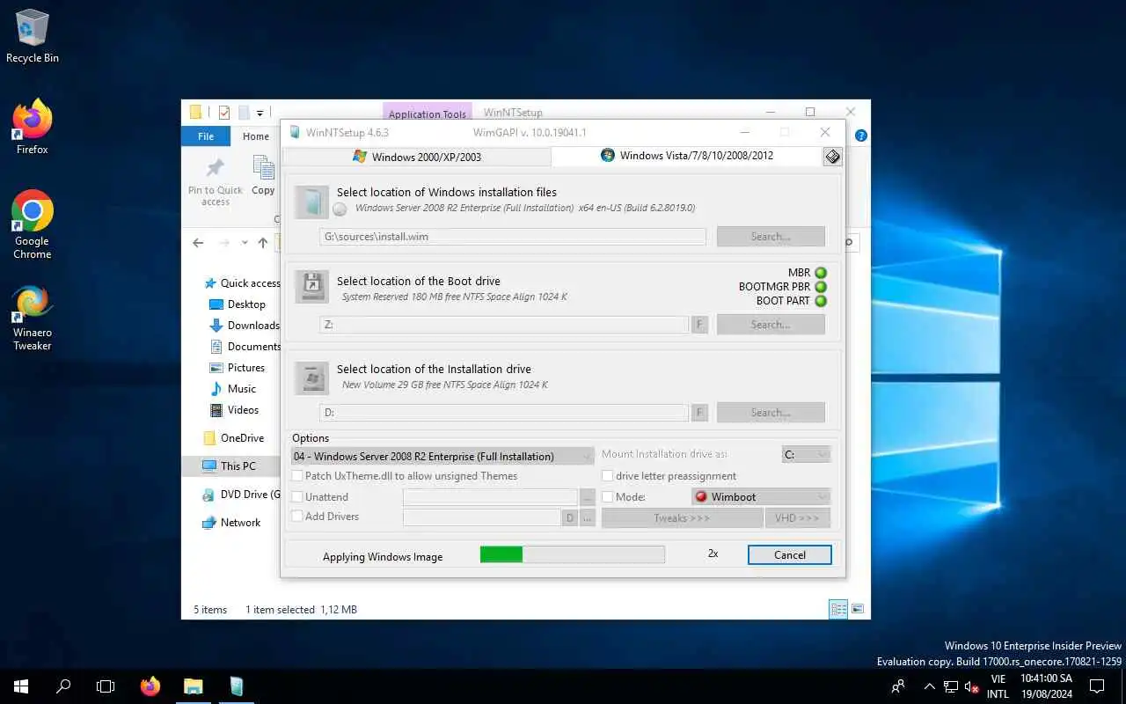Select the Windows Vista/7/8/10/2008/2012 tab
This screenshot has height=704, width=1126.
point(687,156)
